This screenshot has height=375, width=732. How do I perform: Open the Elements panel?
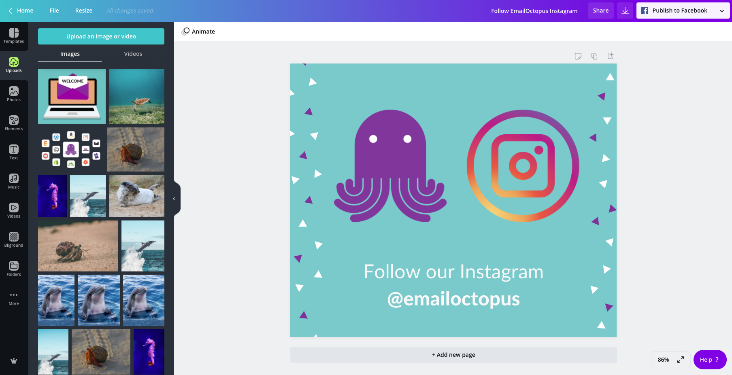click(x=14, y=123)
